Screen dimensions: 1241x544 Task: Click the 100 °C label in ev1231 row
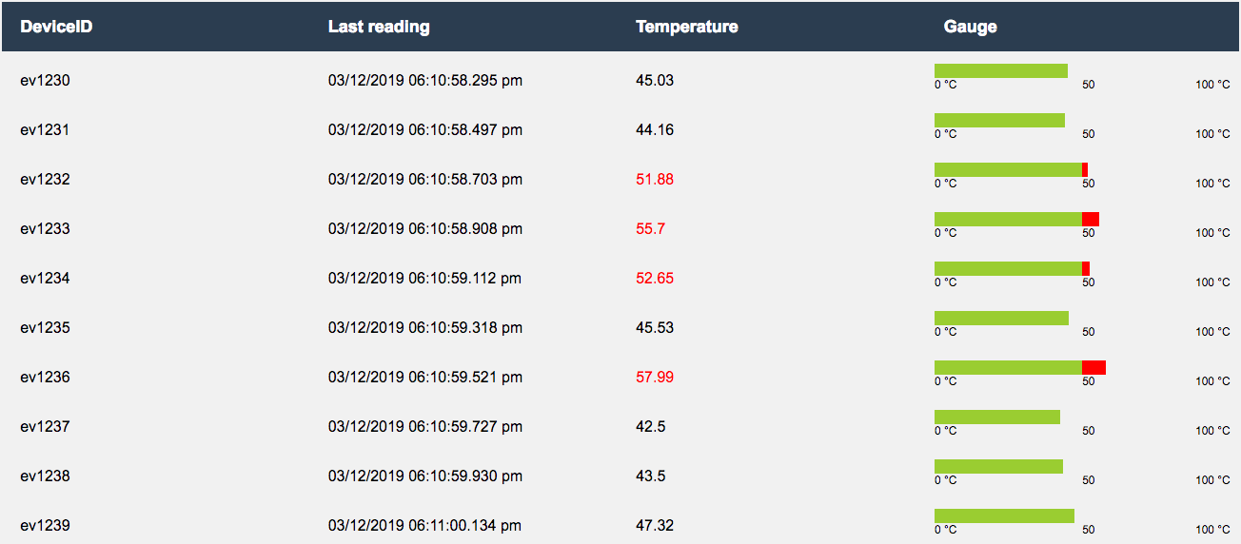tap(1212, 134)
